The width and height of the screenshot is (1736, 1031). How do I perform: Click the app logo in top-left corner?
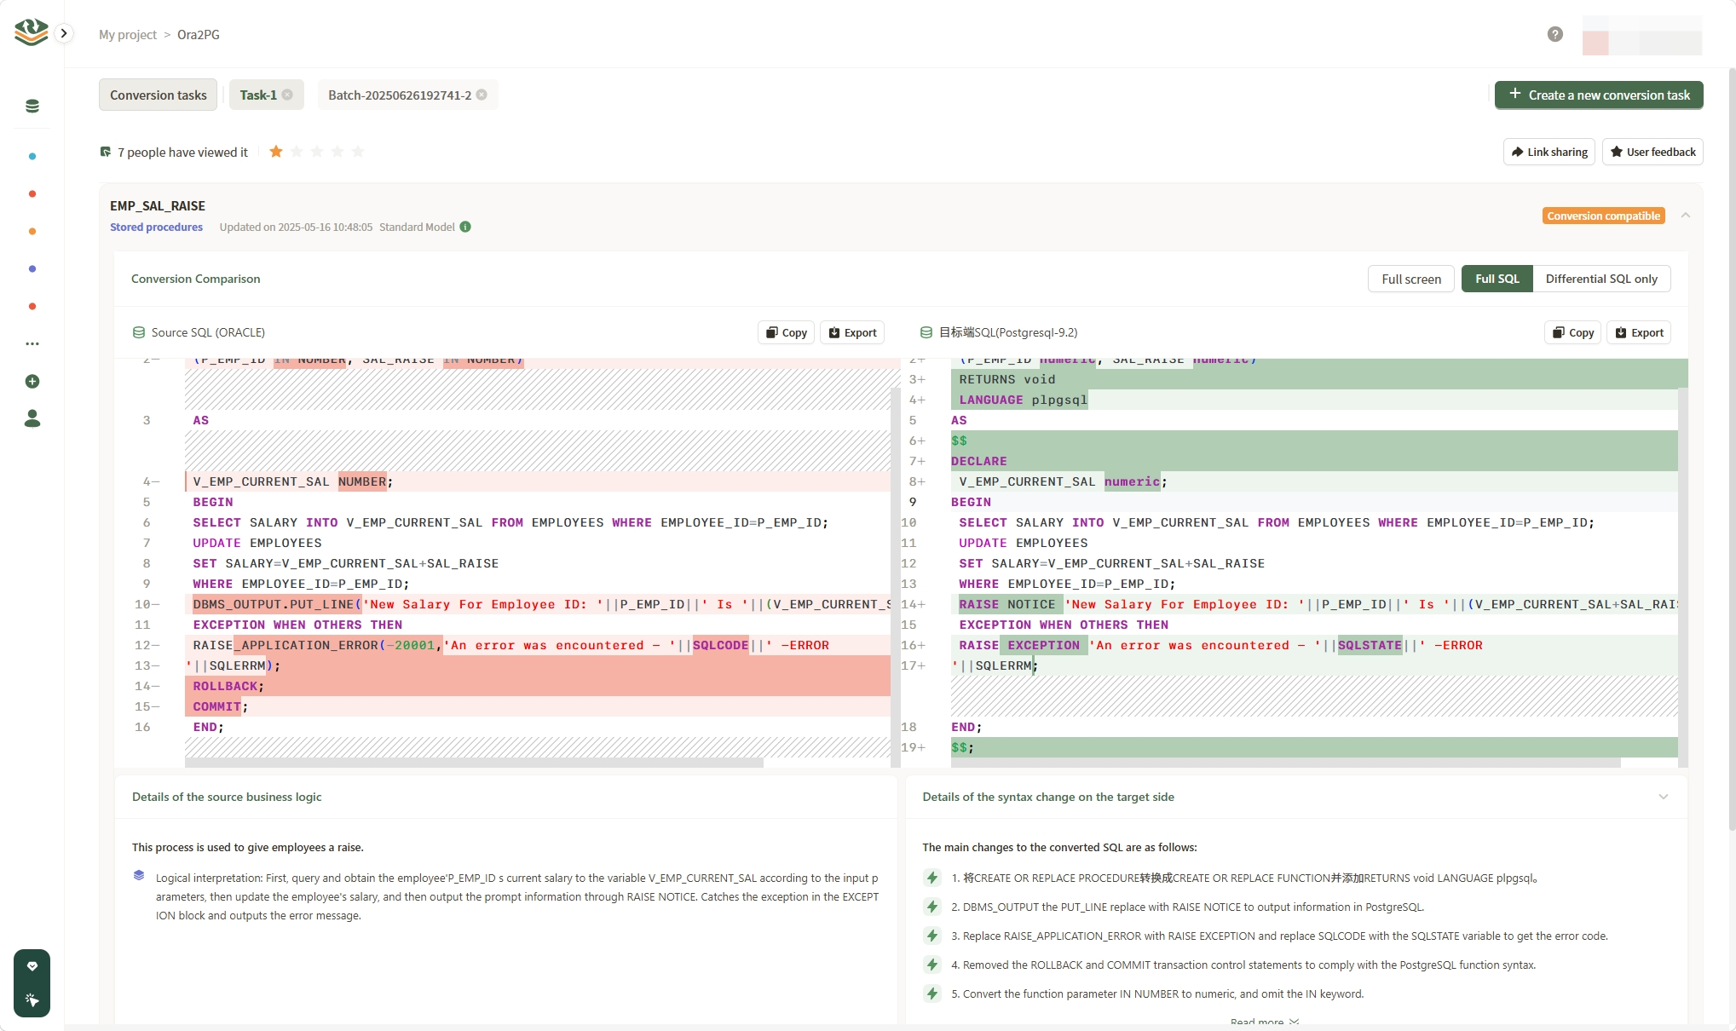click(32, 32)
